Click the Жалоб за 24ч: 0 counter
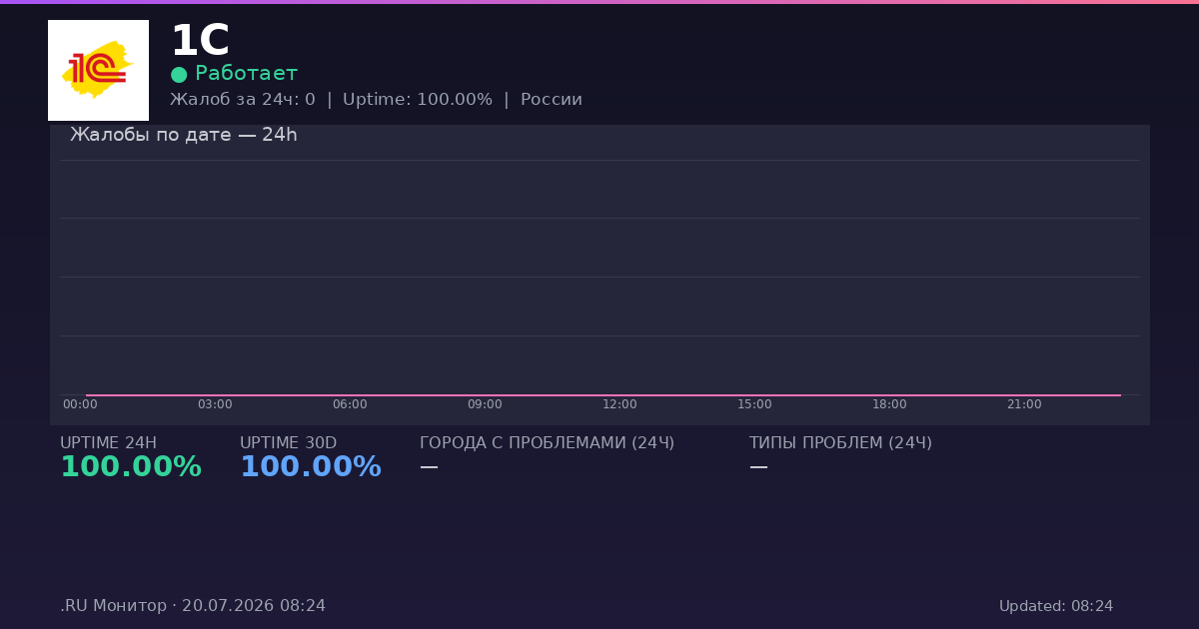 point(243,100)
